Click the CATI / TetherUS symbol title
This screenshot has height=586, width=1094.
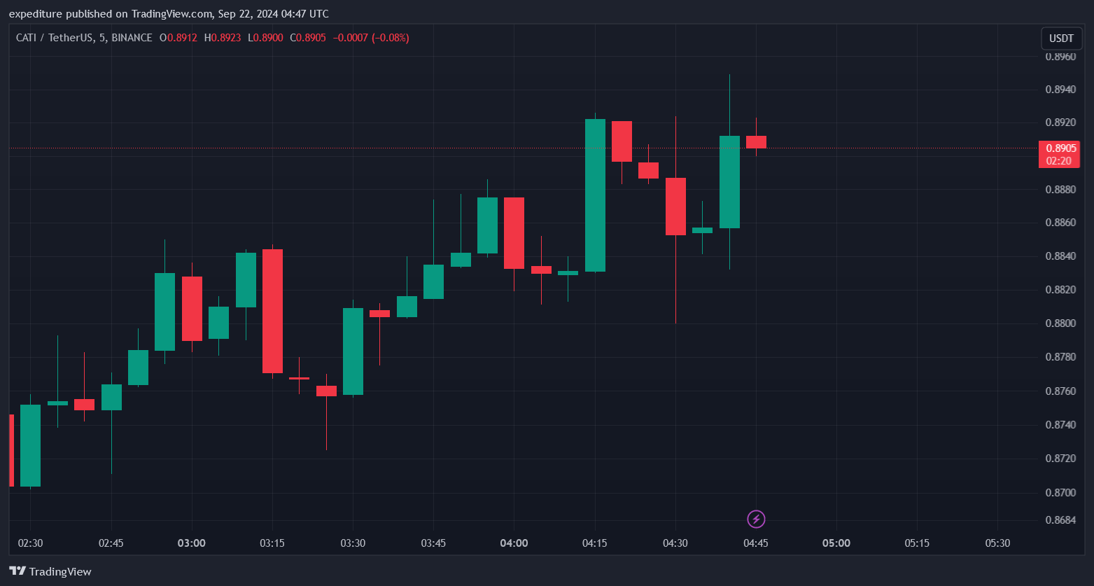point(55,38)
